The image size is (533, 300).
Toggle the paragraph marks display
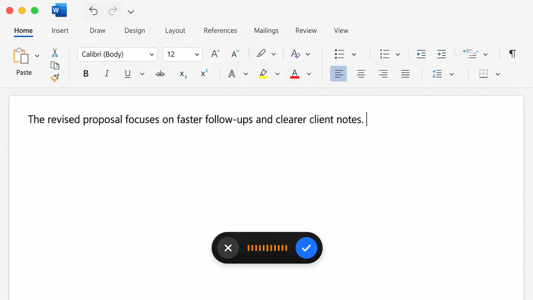512,54
